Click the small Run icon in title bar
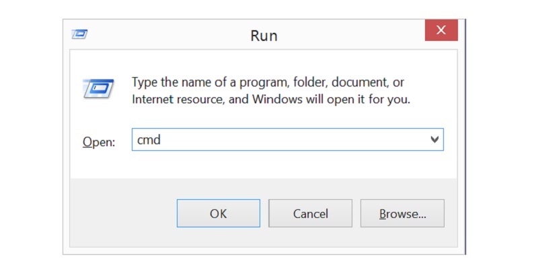This screenshot has height=279, width=538. tap(80, 32)
